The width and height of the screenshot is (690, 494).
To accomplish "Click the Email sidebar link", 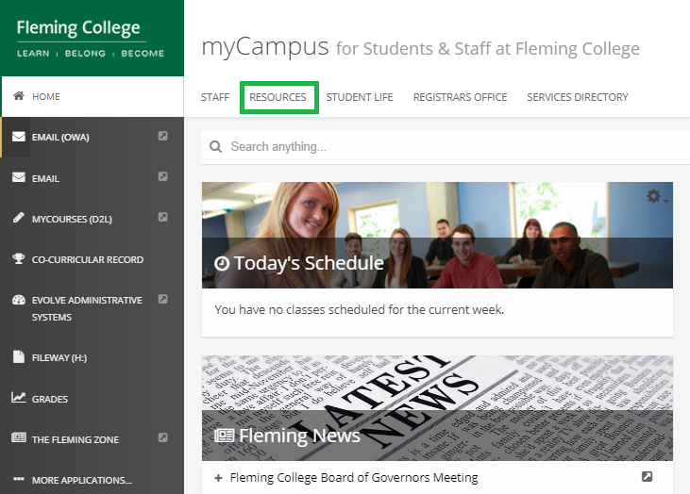I will 45,178.
